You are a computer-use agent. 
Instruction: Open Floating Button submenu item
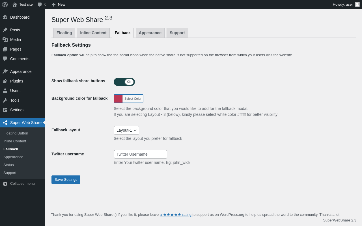coord(16,133)
